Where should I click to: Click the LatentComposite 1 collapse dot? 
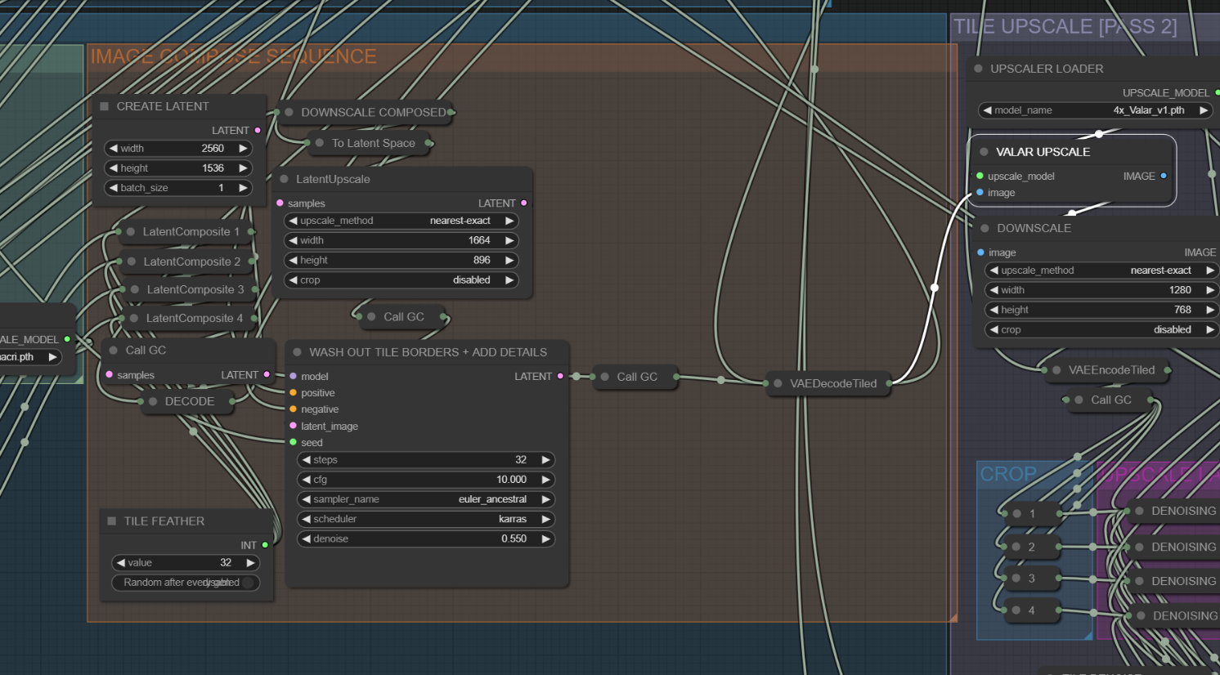tap(131, 232)
